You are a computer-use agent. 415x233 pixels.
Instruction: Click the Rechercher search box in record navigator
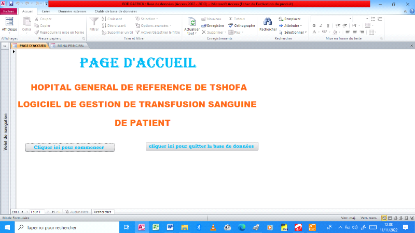103,212
